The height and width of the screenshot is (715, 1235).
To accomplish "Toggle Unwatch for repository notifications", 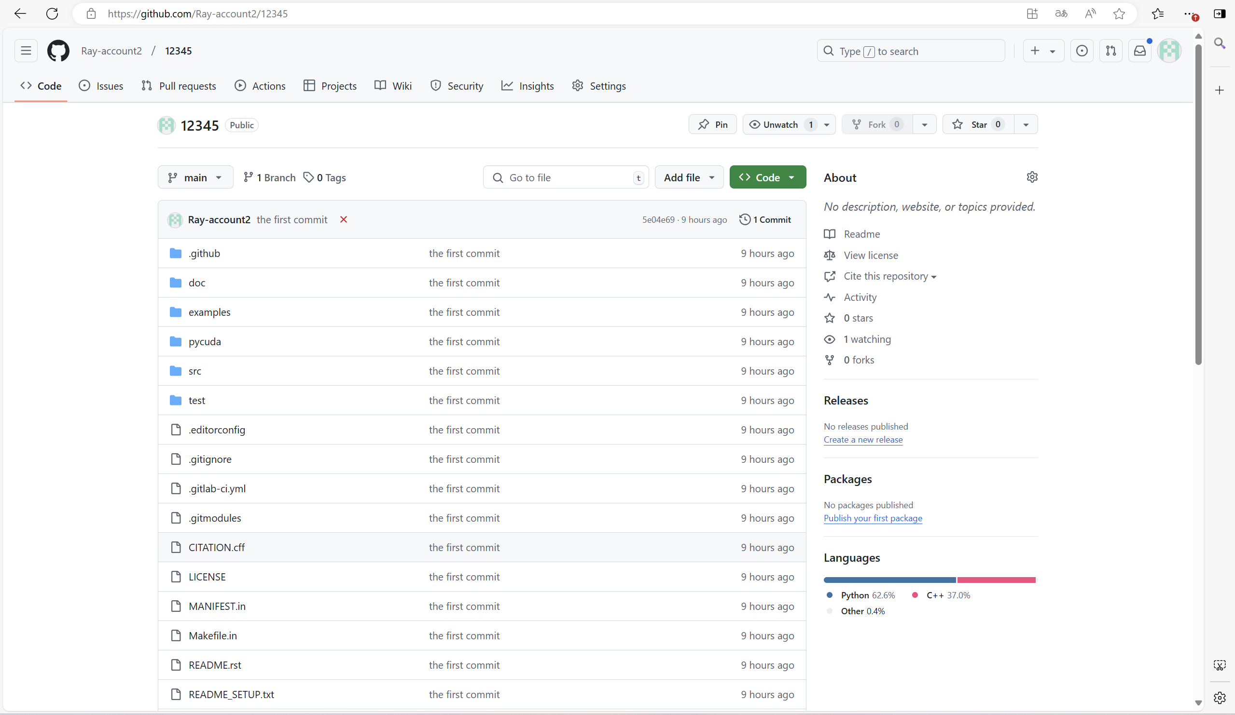I will pyautogui.click(x=780, y=124).
